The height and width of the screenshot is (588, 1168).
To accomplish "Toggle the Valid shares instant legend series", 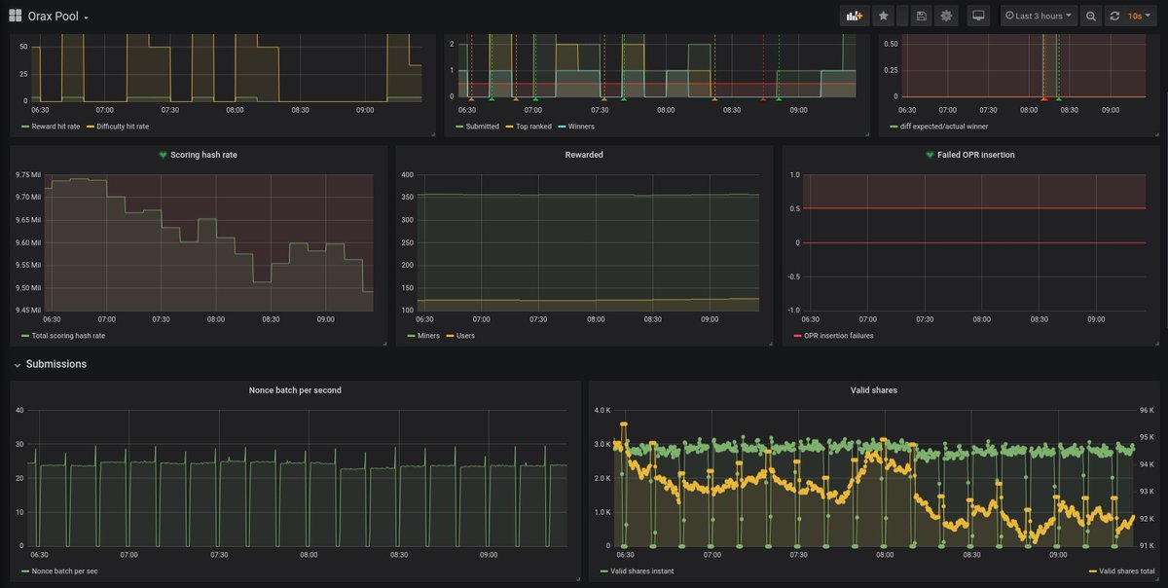I will [642, 571].
